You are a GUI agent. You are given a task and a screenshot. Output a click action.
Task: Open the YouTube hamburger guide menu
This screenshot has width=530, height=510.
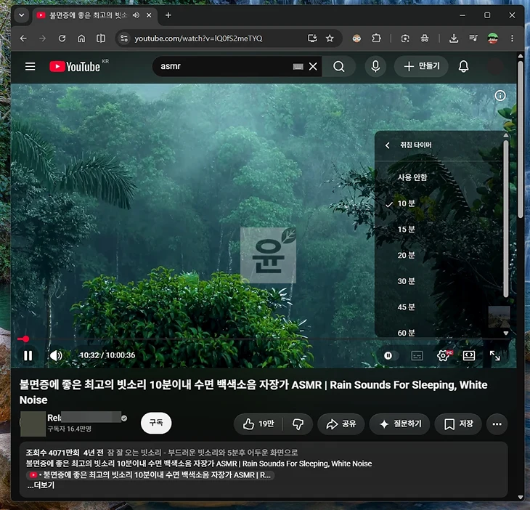(30, 66)
